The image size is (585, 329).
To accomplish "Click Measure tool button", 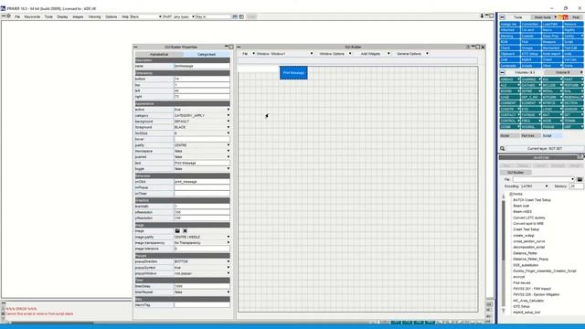I will (x=551, y=42).
